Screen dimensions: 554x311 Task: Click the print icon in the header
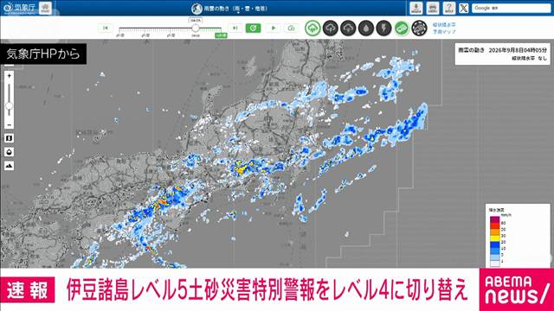433,8
